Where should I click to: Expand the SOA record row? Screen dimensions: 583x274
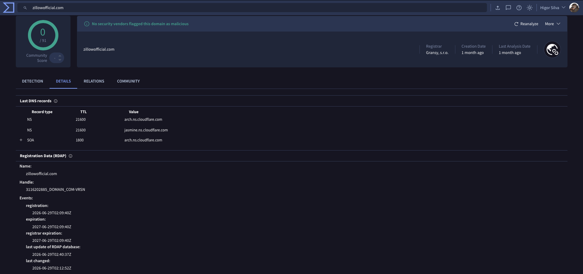[x=21, y=140]
